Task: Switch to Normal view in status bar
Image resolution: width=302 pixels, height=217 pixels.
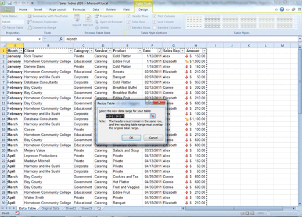Action: 242,213
